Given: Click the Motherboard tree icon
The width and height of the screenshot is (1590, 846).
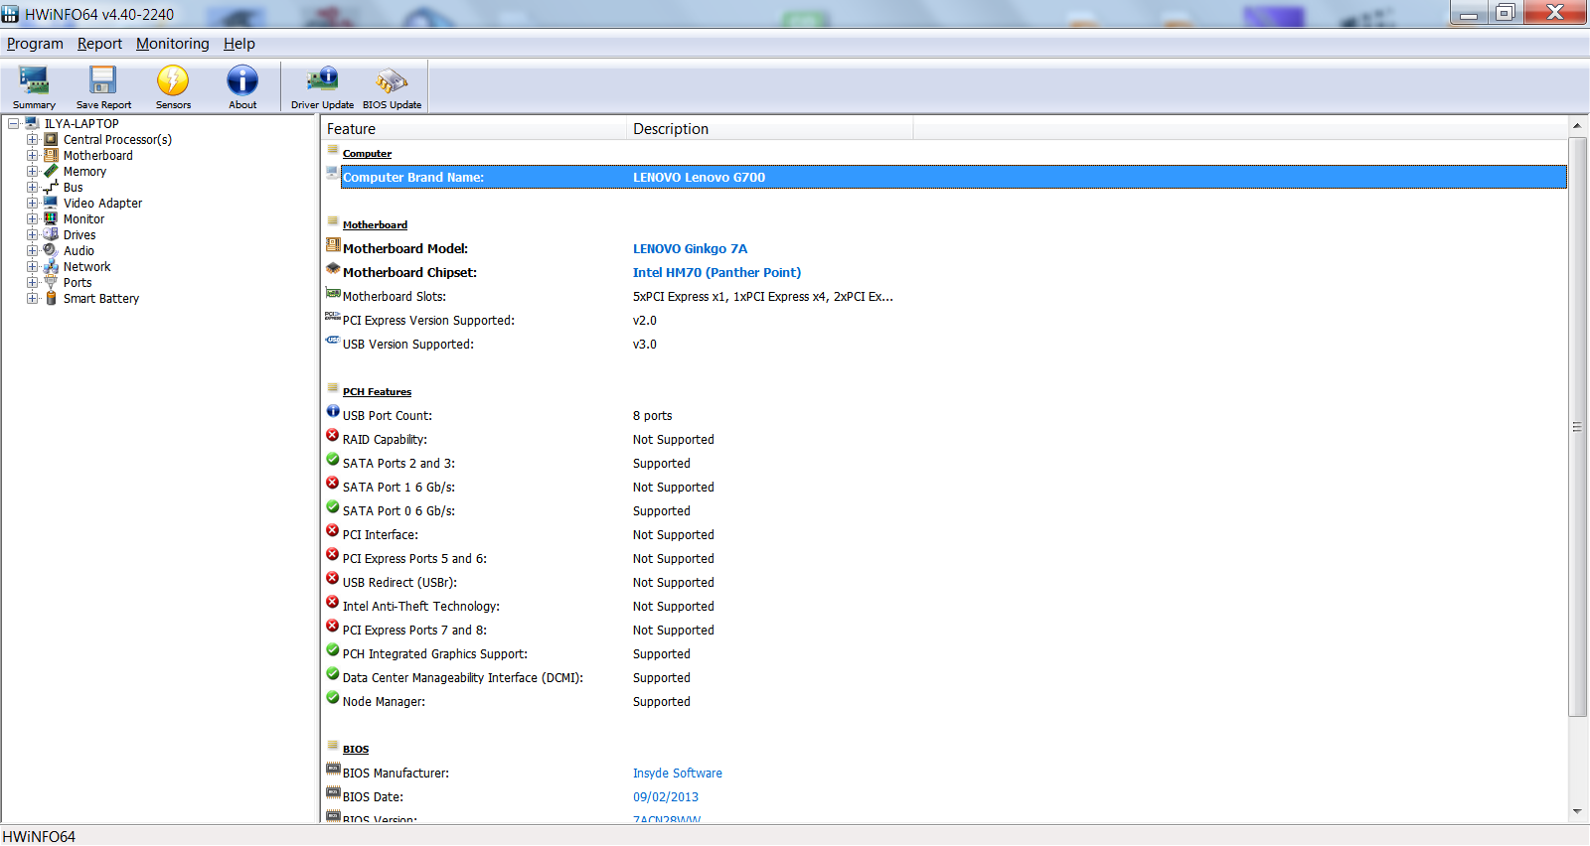Looking at the screenshot, I should 51,156.
